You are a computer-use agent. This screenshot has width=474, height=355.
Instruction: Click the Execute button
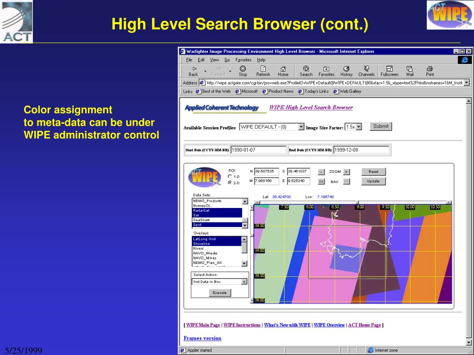coord(220,293)
